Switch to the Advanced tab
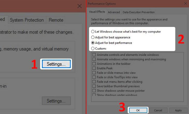The height and width of the screenshot is (114, 189). pyautogui.click(x=114, y=12)
